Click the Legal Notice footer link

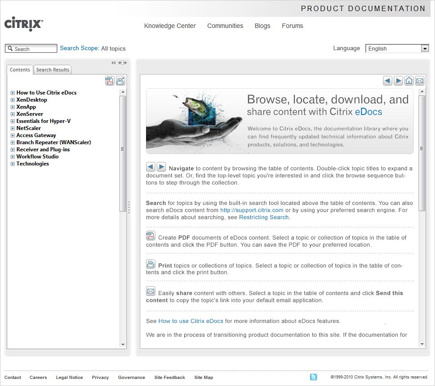click(69, 378)
